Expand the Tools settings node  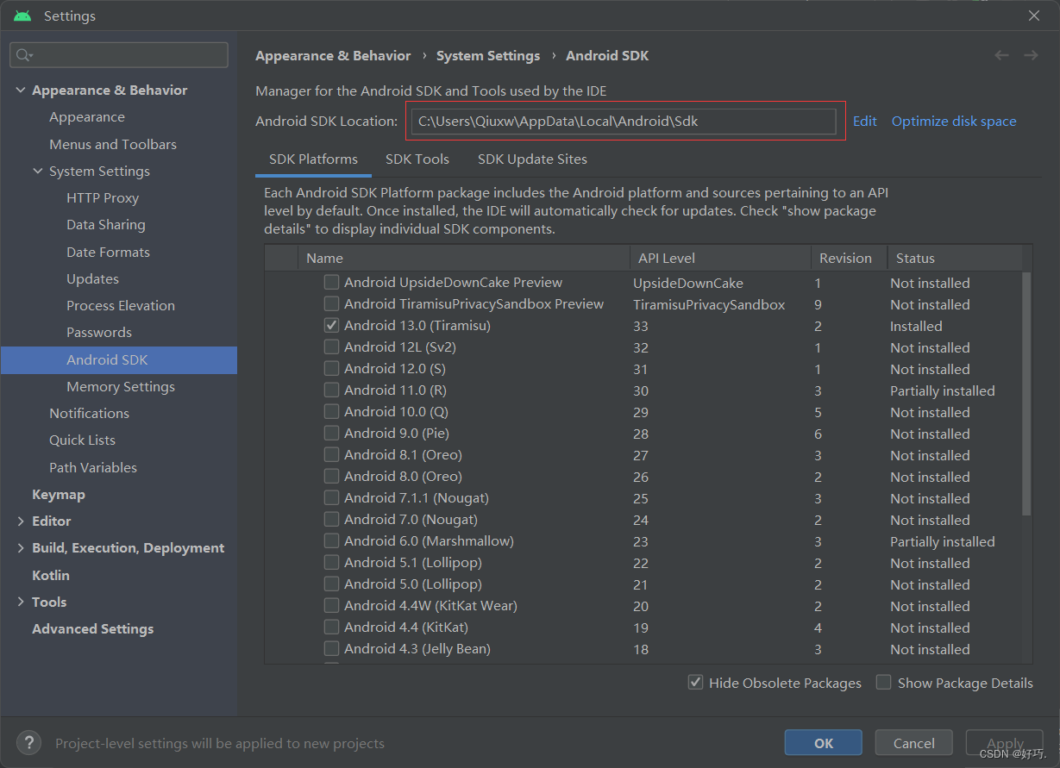tap(21, 602)
